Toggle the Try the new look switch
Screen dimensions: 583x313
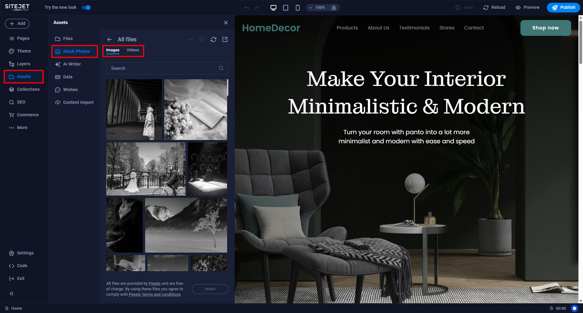click(x=86, y=8)
